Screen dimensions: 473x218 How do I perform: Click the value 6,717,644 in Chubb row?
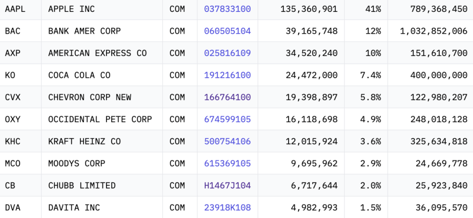coord(314,186)
